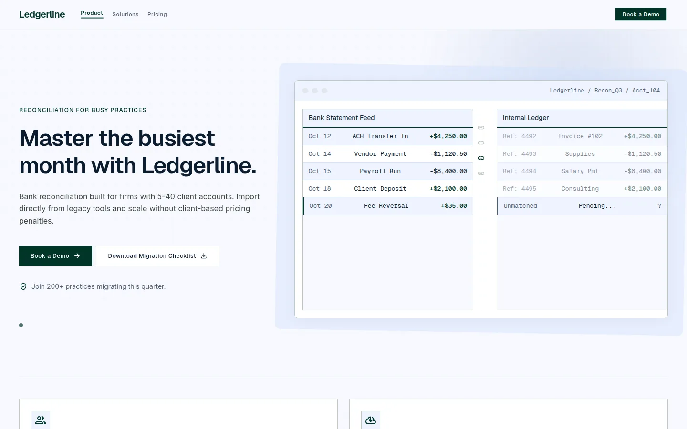Screen dimensions: 687x429
Task: Click the Unmatched label in Internal Ledger
Action: (x=520, y=206)
